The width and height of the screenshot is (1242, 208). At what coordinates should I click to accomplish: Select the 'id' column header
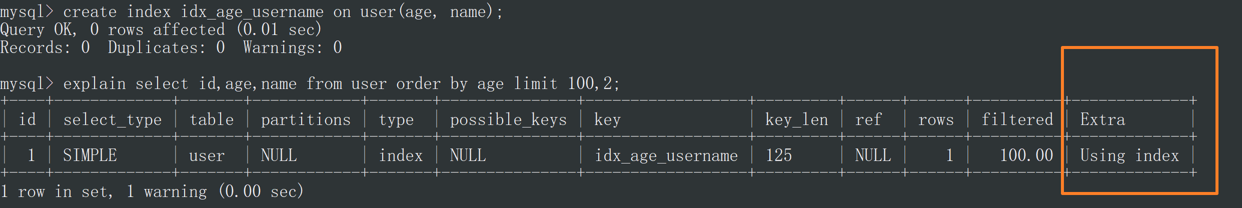pyautogui.click(x=28, y=119)
